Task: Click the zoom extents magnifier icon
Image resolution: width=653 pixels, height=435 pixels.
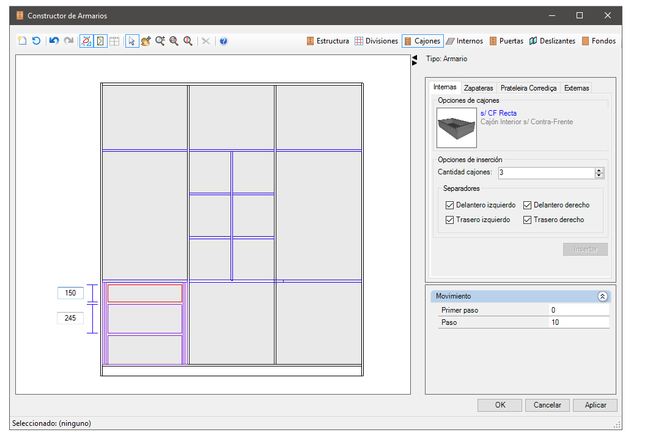Action: tap(188, 41)
